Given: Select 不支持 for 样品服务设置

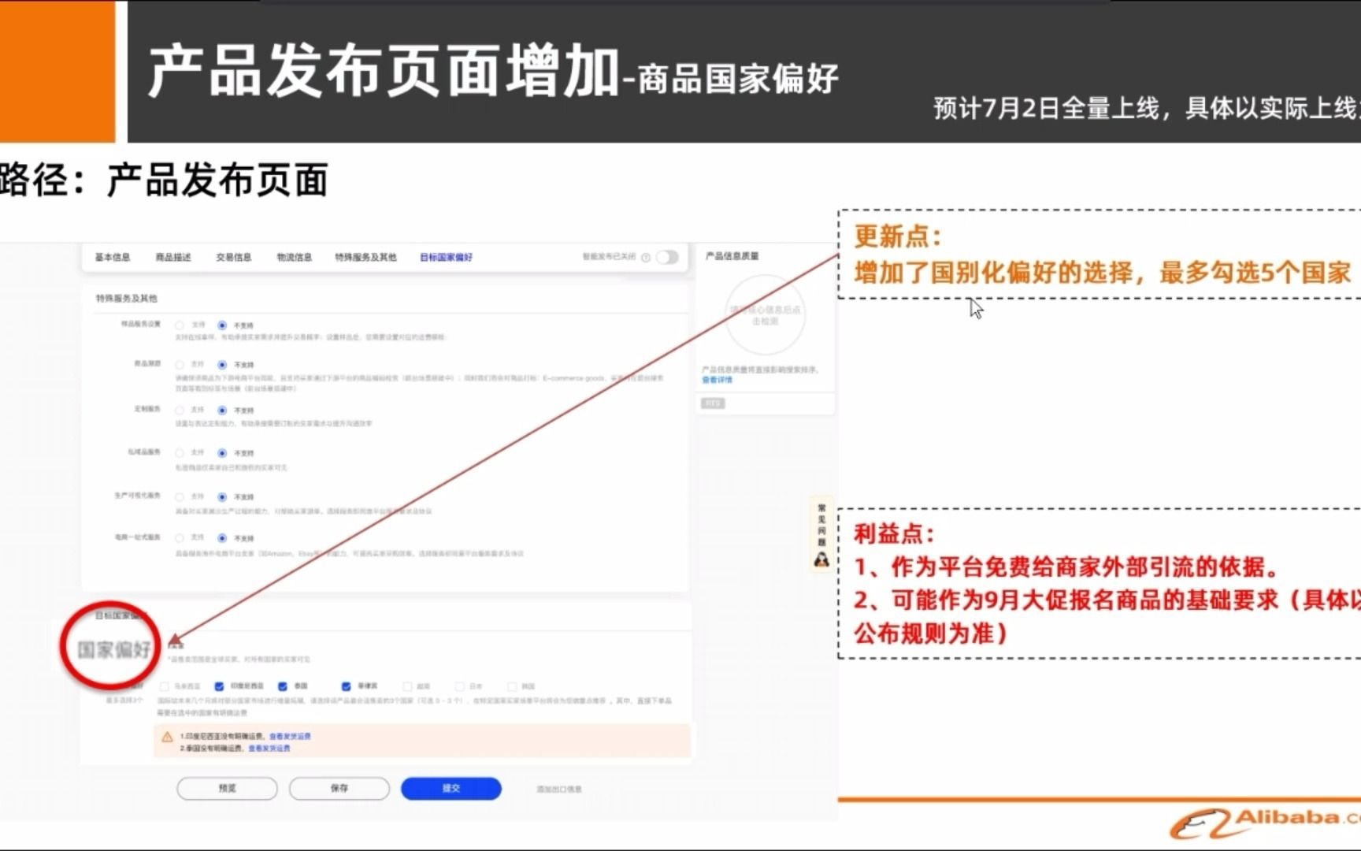Looking at the screenshot, I should [x=222, y=325].
